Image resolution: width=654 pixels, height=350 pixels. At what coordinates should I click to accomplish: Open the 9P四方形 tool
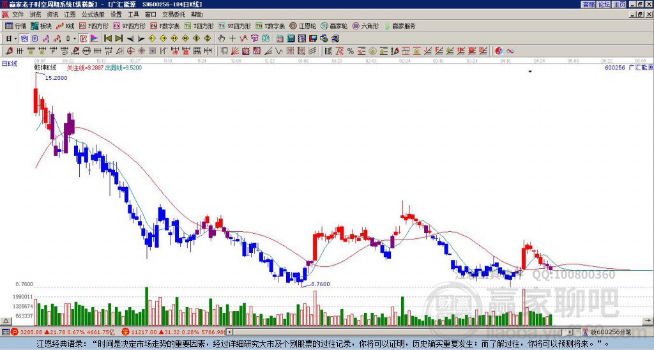coord(129,26)
